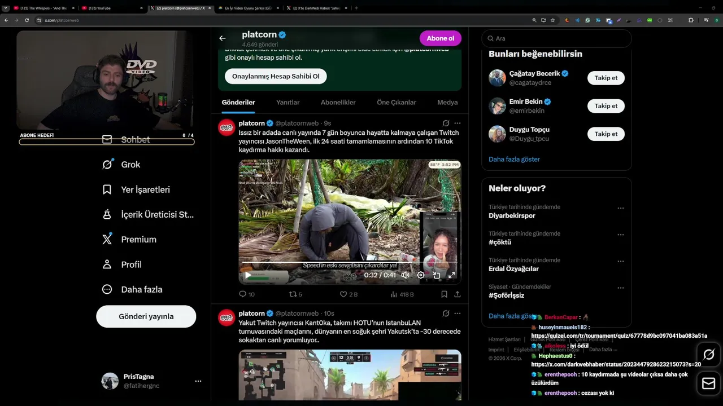Open the Valorant video thumbnail in KantOka post
Image resolution: width=723 pixels, height=406 pixels.
tap(350, 375)
